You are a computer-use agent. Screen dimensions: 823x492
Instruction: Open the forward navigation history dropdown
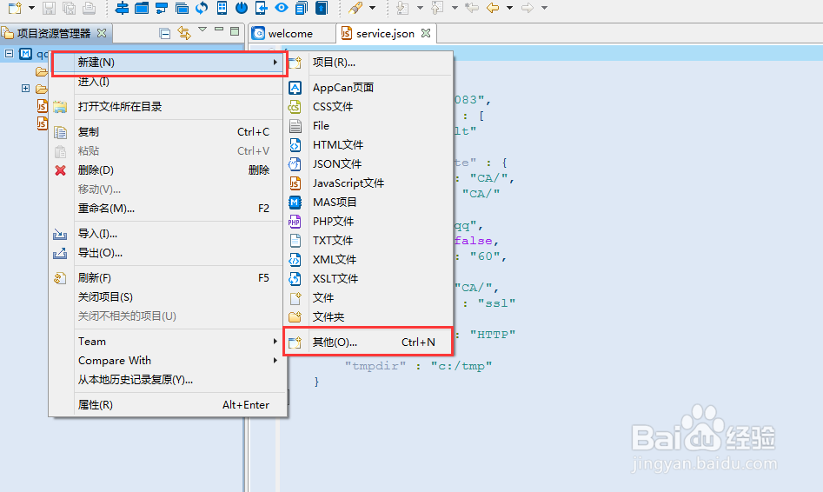click(x=544, y=8)
